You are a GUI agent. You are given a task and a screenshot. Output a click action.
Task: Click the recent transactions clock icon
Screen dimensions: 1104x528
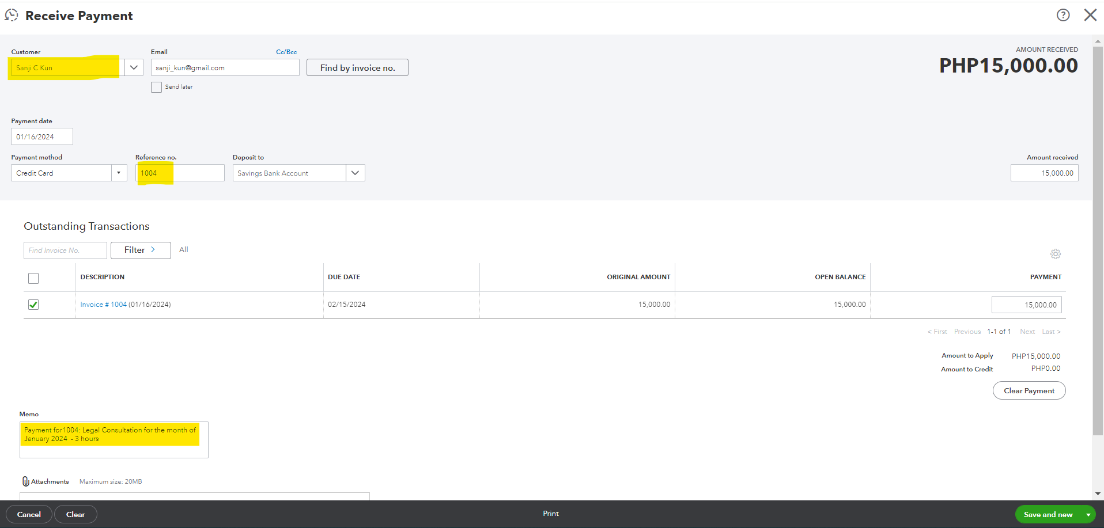click(12, 15)
